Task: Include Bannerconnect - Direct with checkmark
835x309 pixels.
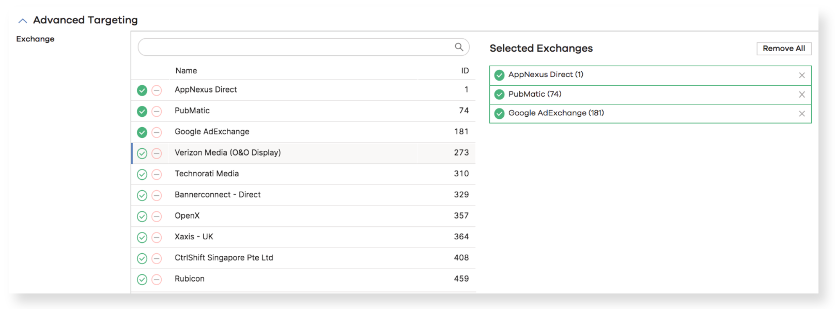Action: [x=142, y=195]
